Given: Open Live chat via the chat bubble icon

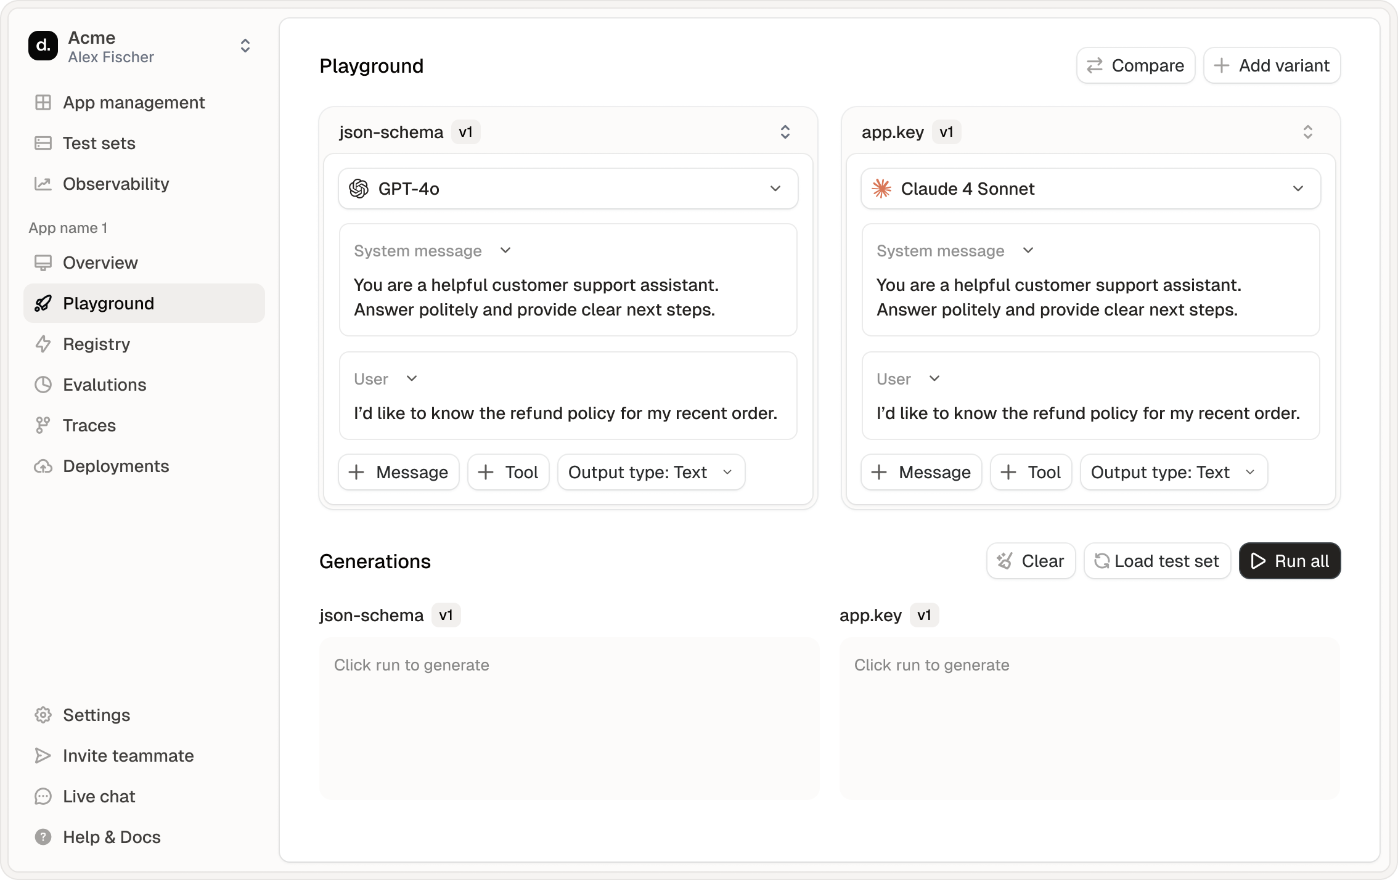Looking at the screenshot, I should [43, 796].
